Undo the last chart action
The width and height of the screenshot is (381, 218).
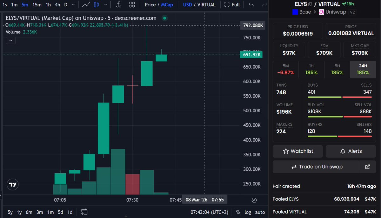coord(251,5)
